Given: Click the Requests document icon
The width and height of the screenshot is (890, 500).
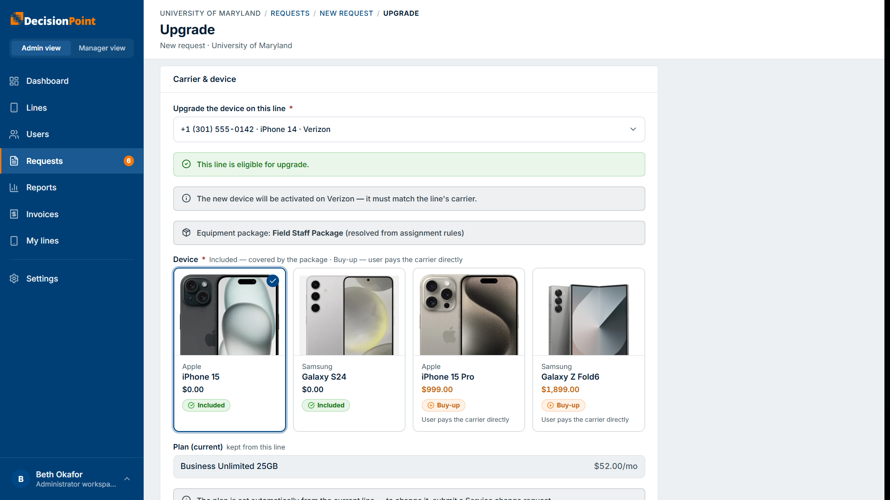Looking at the screenshot, I should tap(14, 161).
